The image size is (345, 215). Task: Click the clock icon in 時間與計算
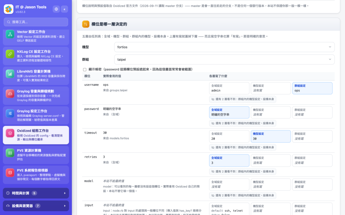(8, 193)
